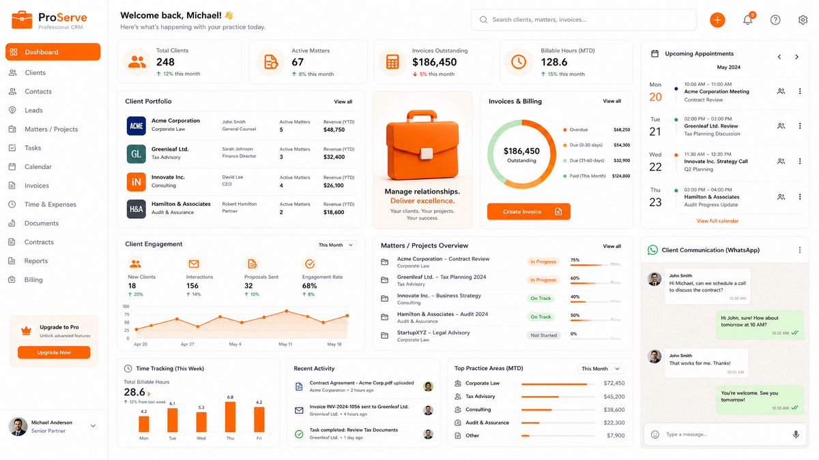Viewport: 819px width, 460px height.
Task: Click the Create Invoice button
Action: point(528,212)
